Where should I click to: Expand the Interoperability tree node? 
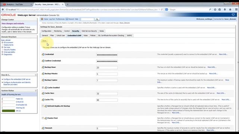[3, 52]
